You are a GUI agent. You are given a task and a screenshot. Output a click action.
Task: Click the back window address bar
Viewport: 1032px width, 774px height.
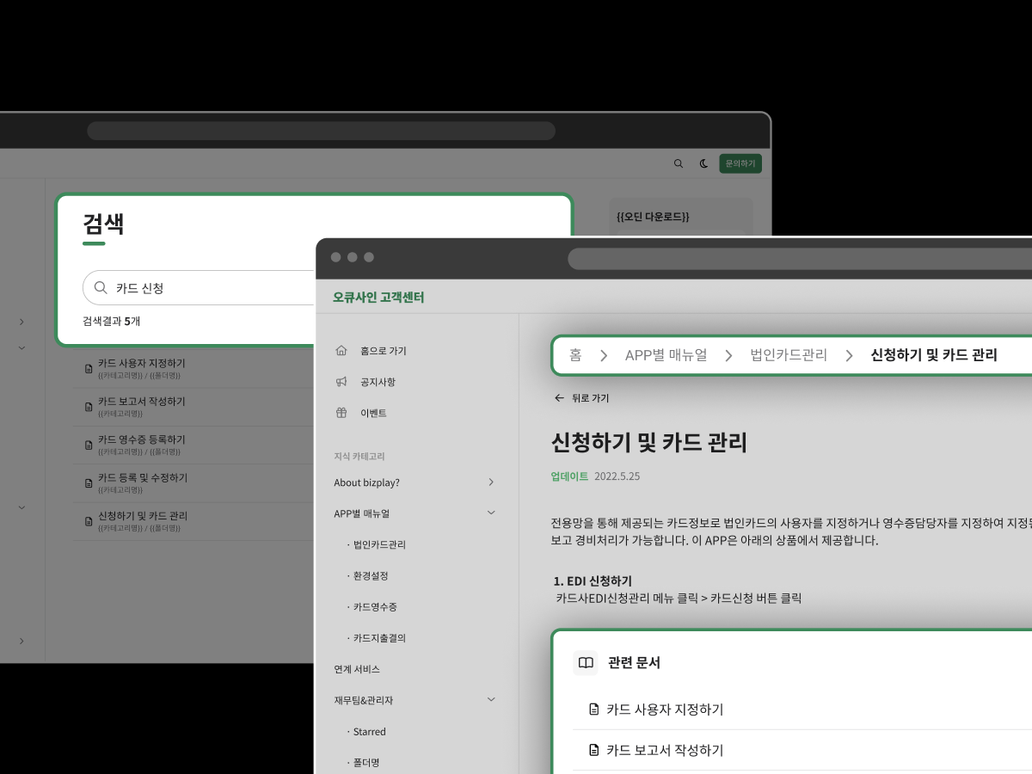(321, 131)
